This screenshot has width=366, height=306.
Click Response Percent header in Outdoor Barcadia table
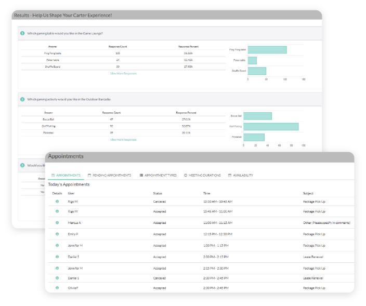[186, 113]
